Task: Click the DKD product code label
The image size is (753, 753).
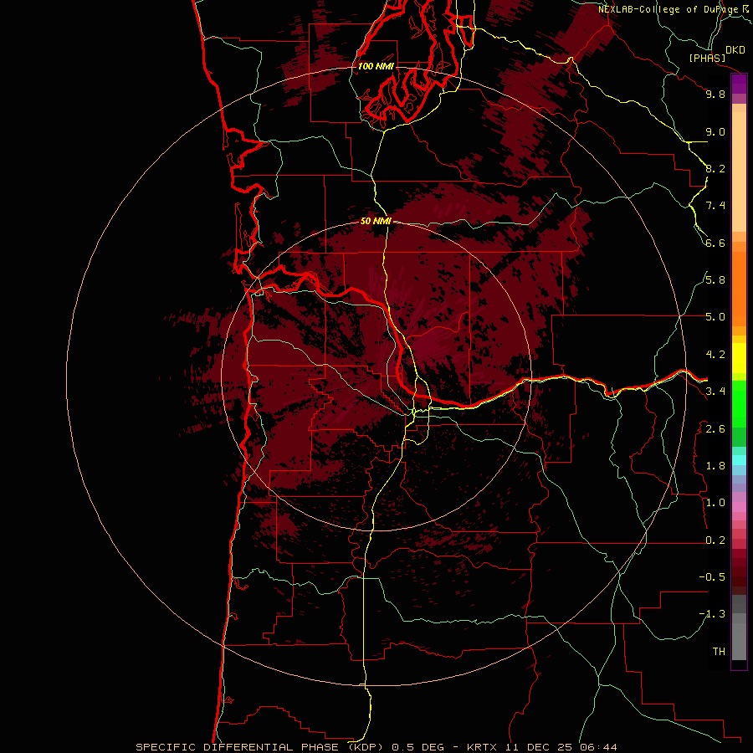Action: coord(735,50)
